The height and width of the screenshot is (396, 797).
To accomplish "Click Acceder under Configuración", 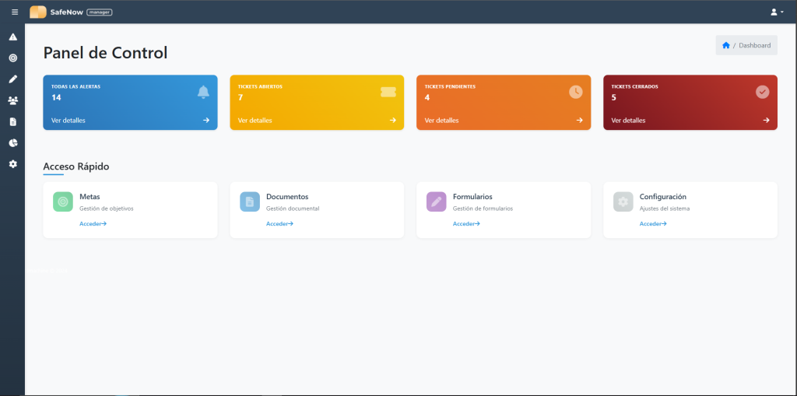I will [x=653, y=223].
